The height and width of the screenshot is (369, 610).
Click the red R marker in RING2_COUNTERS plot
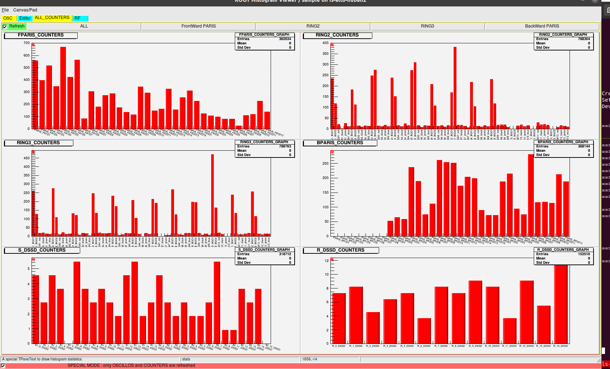(x=332, y=45)
